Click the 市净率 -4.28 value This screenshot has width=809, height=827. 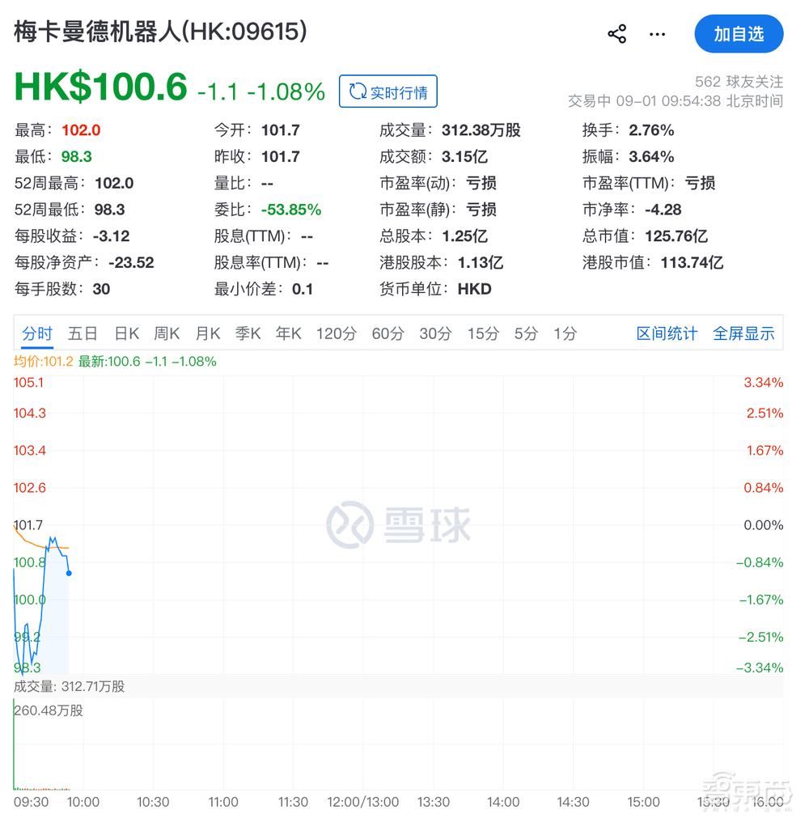point(663,210)
